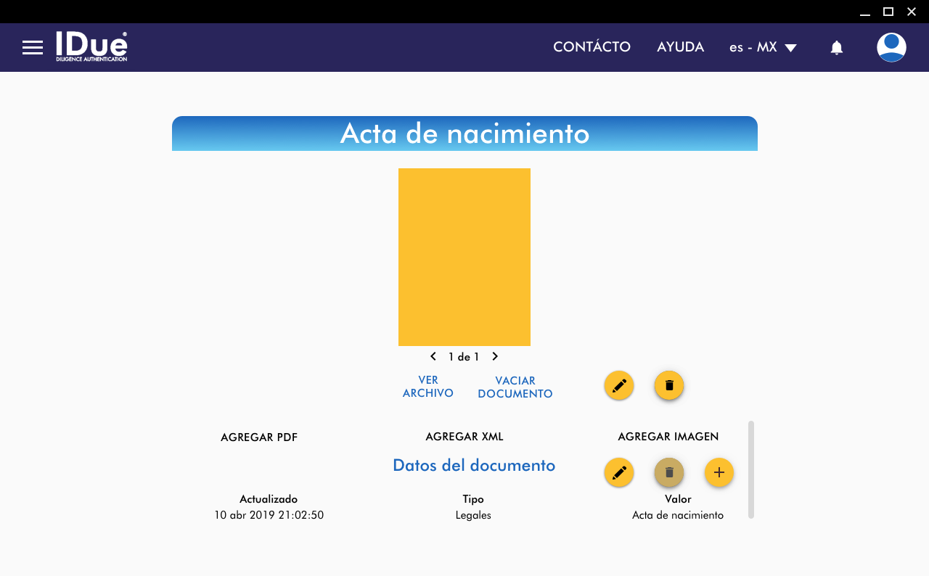This screenshot has width=929, height=576.
Task: Open the notifications bell
Action: coord(836,48)
